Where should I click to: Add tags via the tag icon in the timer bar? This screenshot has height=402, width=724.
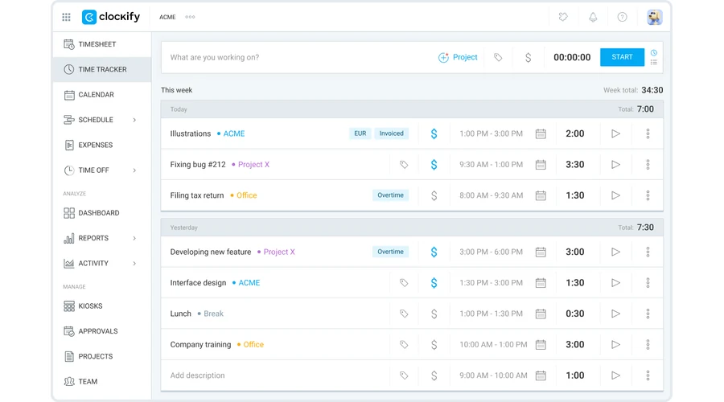coord(498,57)
